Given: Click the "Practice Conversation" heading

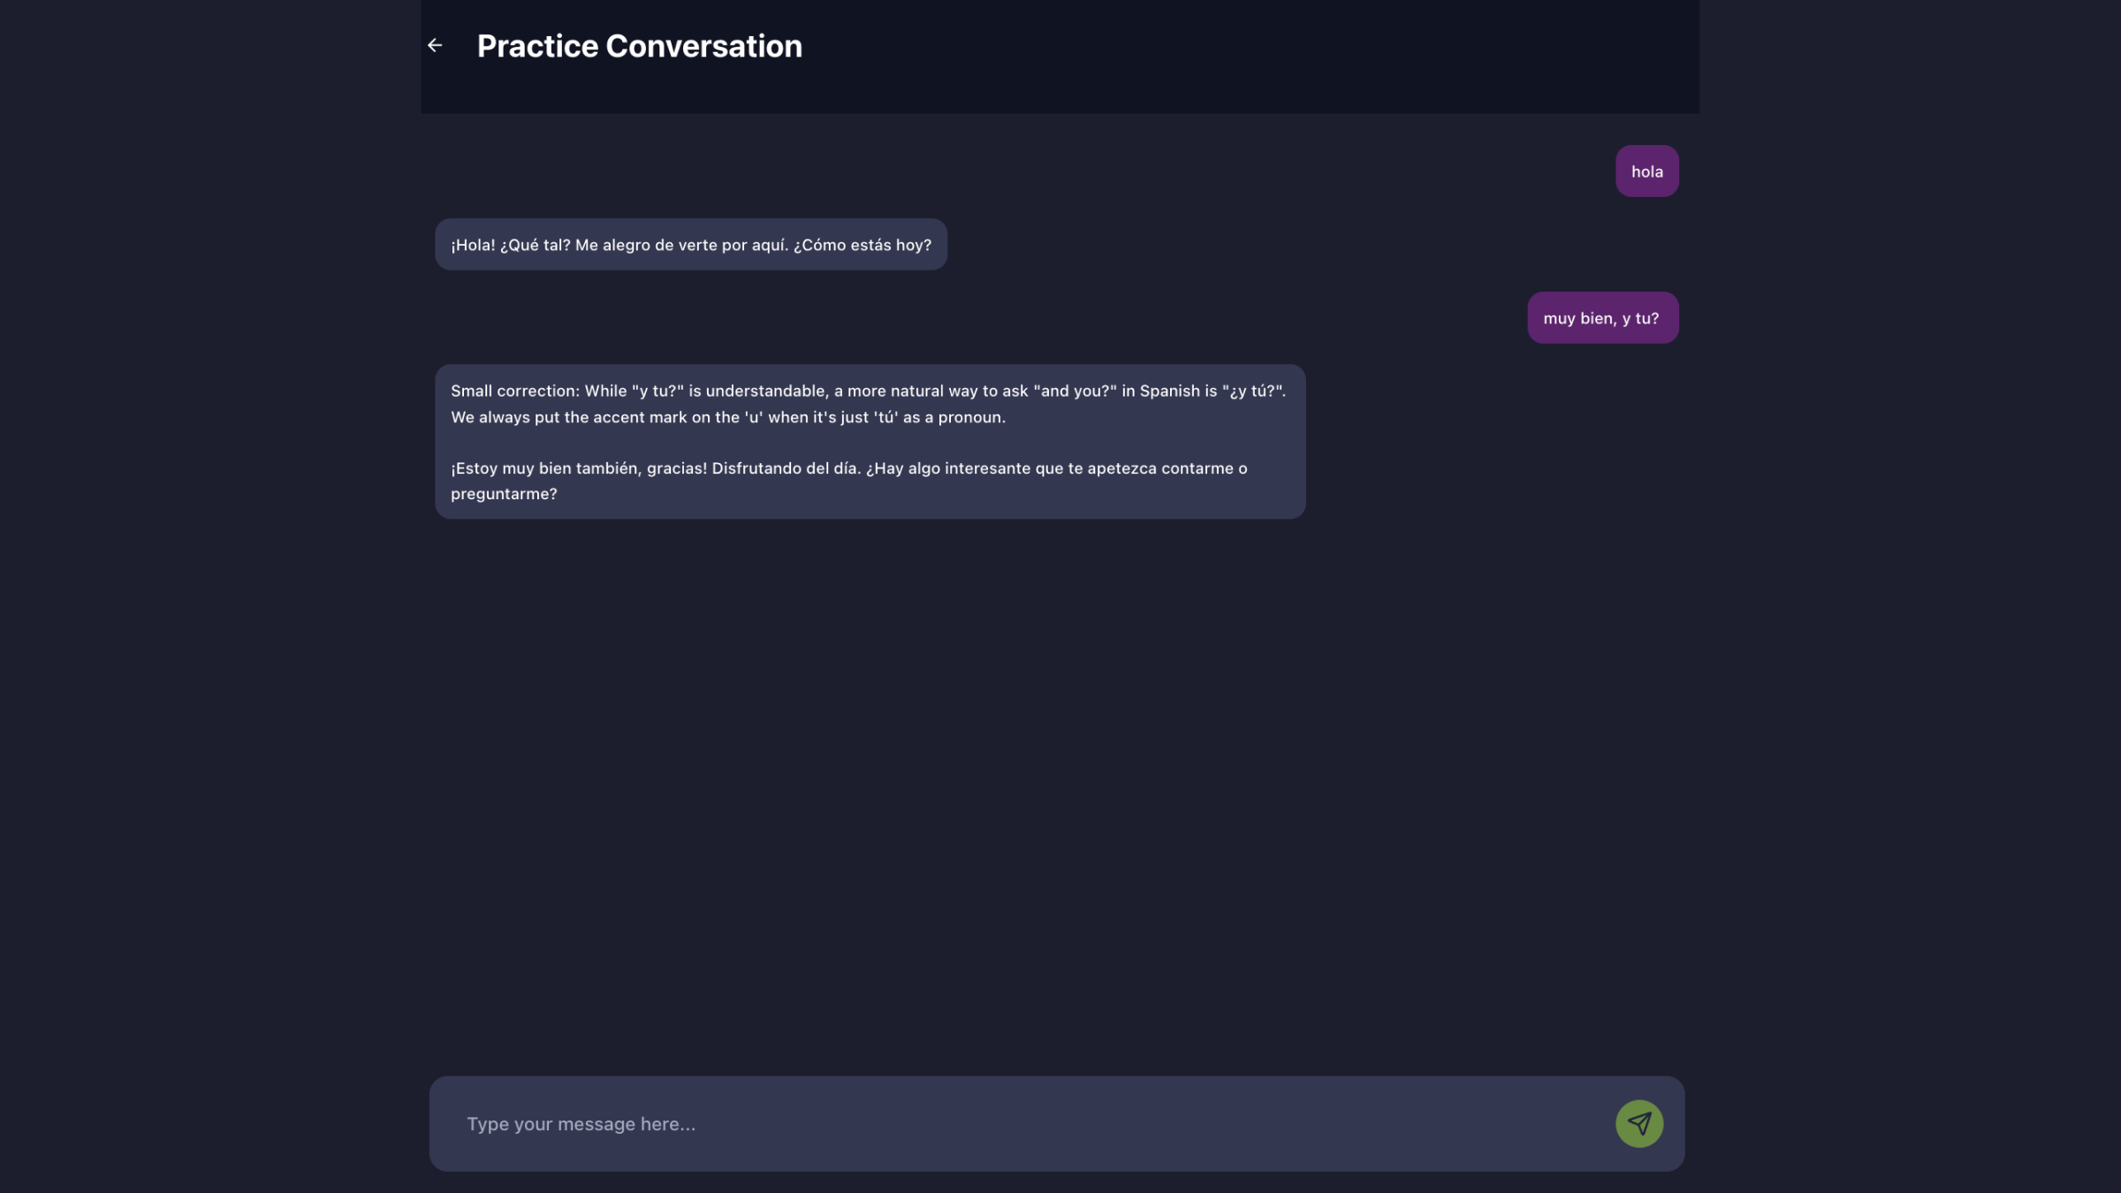Looking at the screenshot, I should [x=639, y=46].
